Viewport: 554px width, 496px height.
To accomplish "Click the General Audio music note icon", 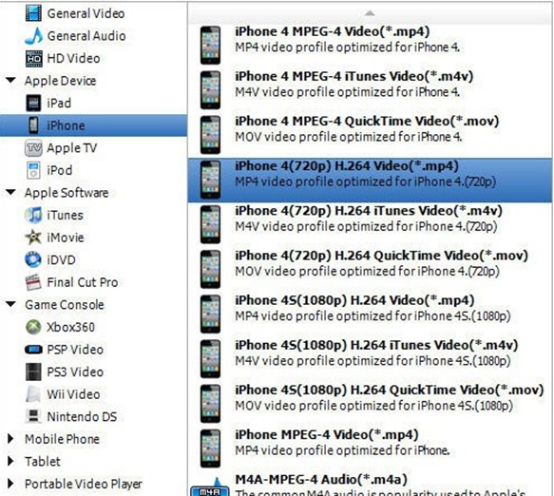I will click(x=33, y=36).
